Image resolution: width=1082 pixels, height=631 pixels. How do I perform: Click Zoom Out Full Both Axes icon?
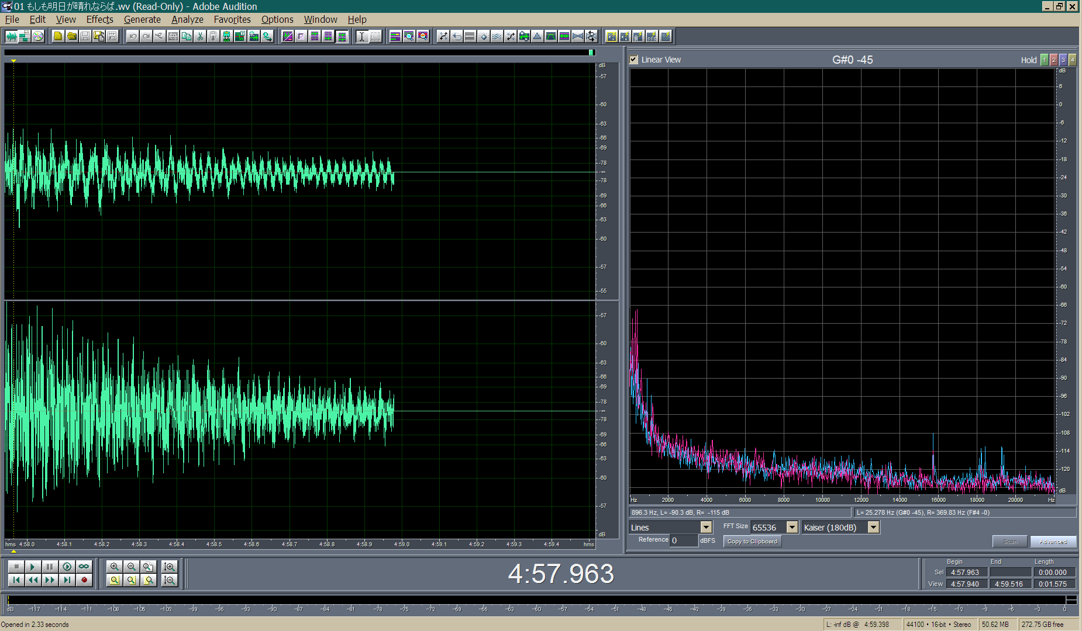[148, 566]
